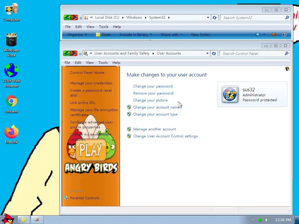Open Manage your credentials
The image size is (299, 224).
pos(91,83)
